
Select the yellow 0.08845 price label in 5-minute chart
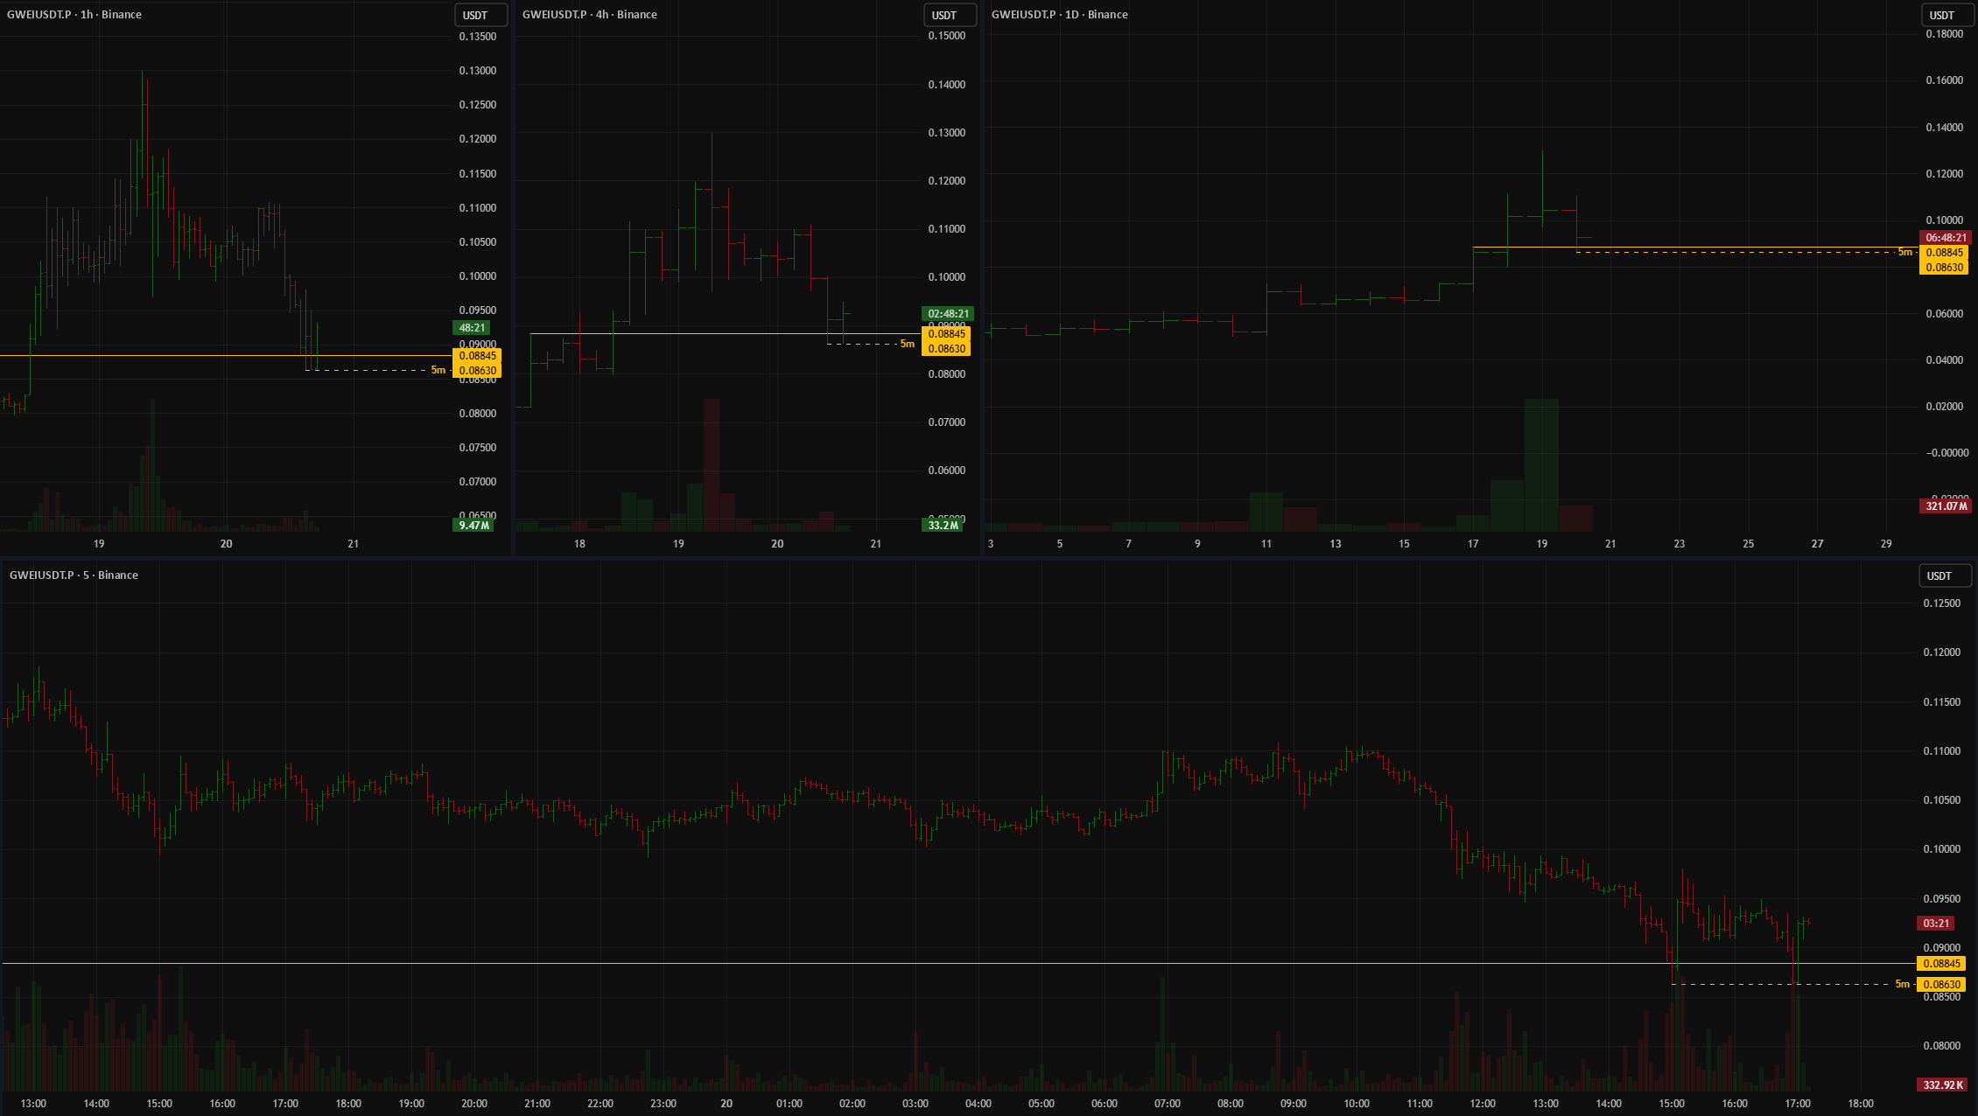1941,964
